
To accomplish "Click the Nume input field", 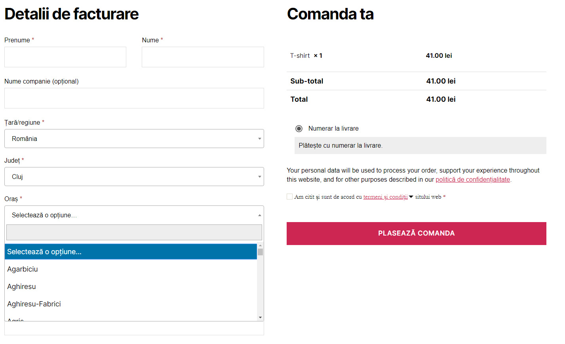I will coord(203,57).
